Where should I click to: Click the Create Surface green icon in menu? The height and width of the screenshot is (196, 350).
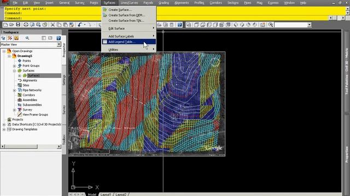coord(105,10)
